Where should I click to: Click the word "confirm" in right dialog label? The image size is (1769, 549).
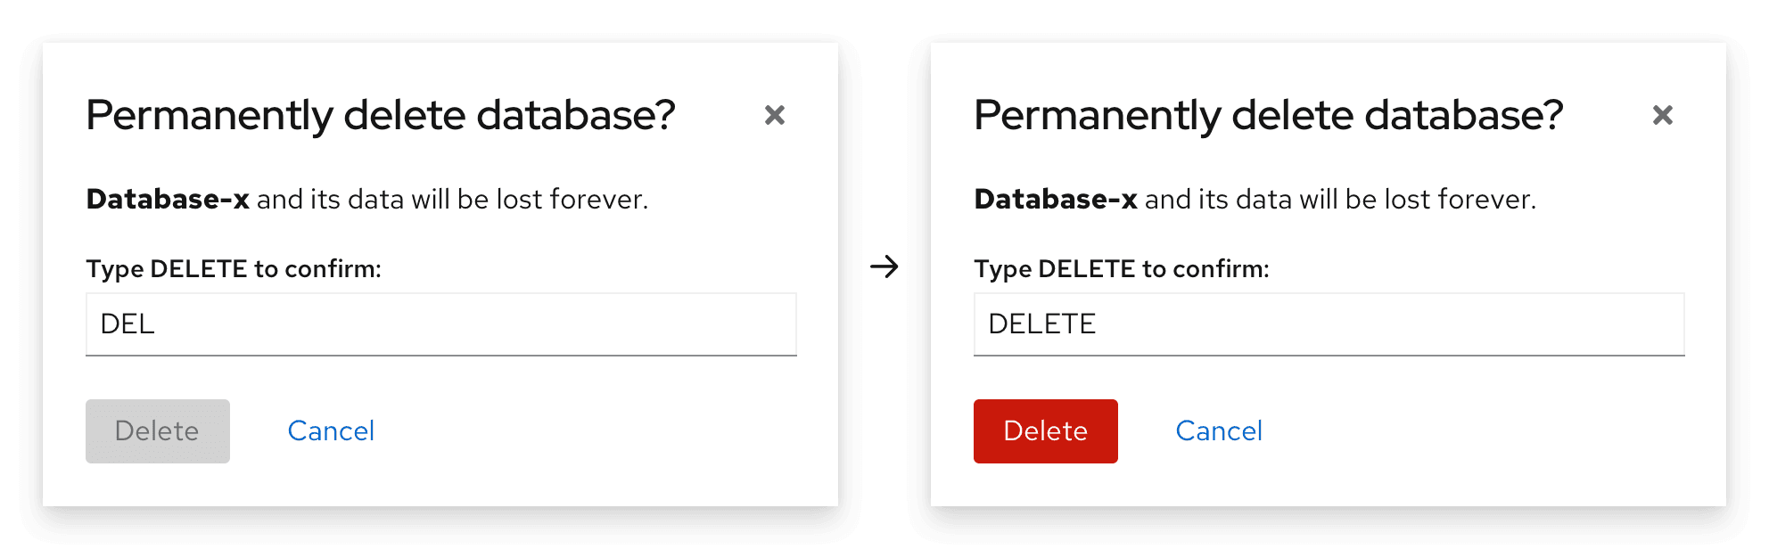click(x=1220, y=269)
